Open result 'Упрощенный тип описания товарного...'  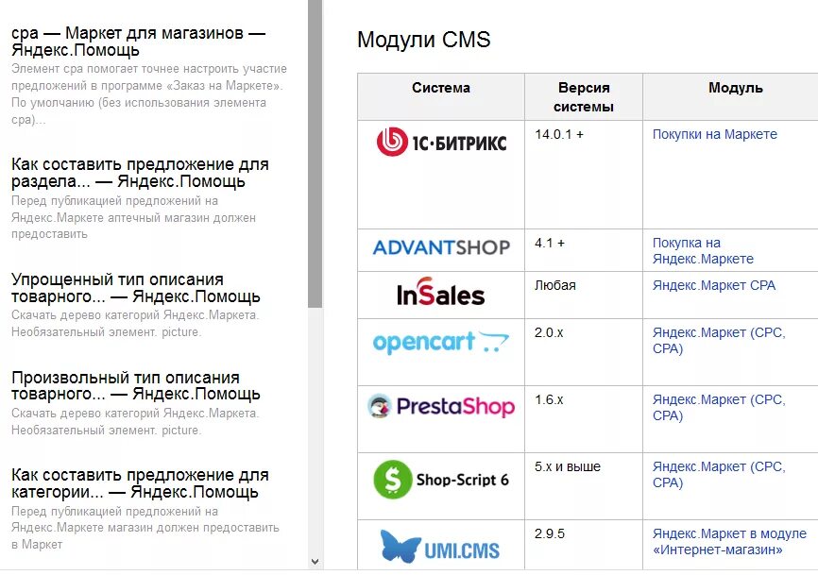click(136, 288)
